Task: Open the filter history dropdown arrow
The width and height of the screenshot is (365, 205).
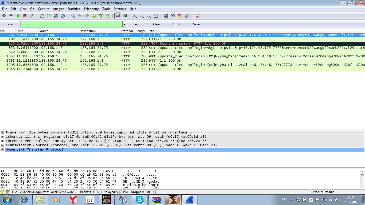Action: pos(125,24)
